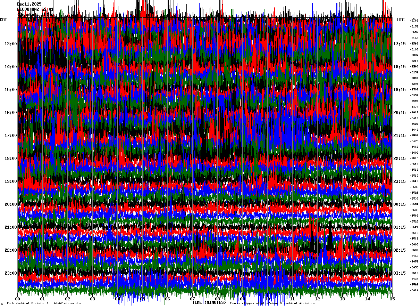Select the DC offset value -8187
The height and width of the screenshot is (308, 420).
(414, 49)
